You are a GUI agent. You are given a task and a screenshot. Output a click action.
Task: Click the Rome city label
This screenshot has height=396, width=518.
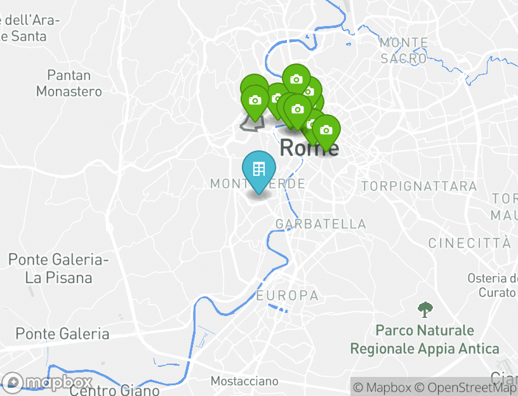pos(310,147)
